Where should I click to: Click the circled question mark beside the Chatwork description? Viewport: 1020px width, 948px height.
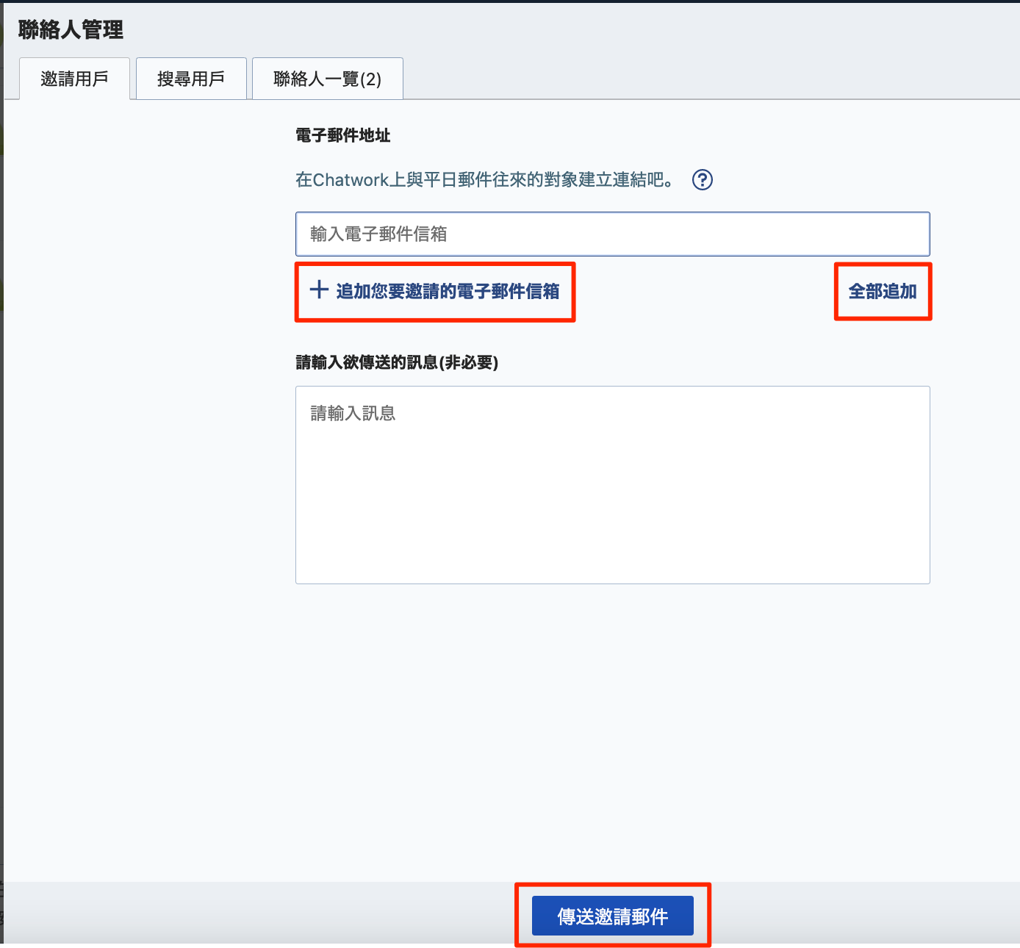[702, 180]
